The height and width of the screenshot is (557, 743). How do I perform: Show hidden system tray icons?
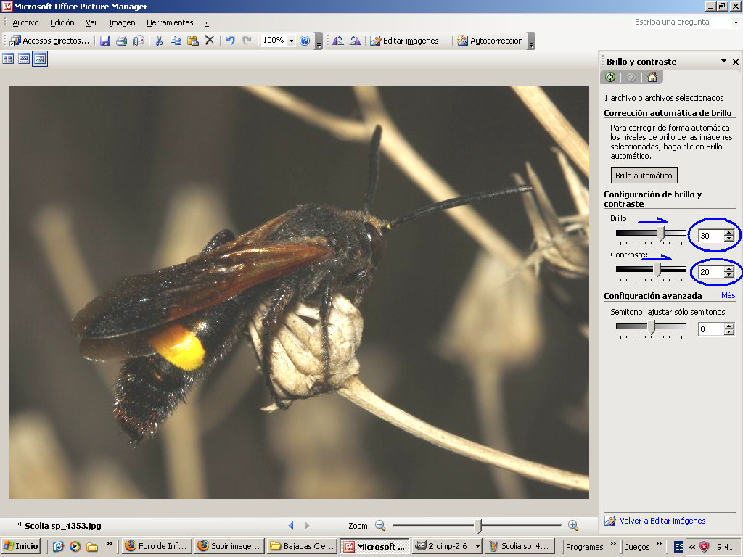tap(692, 547)
